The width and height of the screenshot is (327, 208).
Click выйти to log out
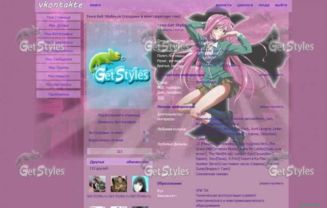tap(281, 5)
